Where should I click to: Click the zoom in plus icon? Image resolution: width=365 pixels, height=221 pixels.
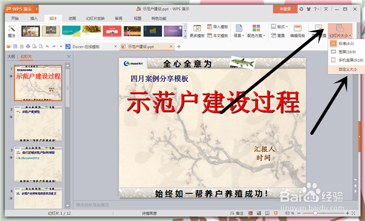click(x=347, y=213)
